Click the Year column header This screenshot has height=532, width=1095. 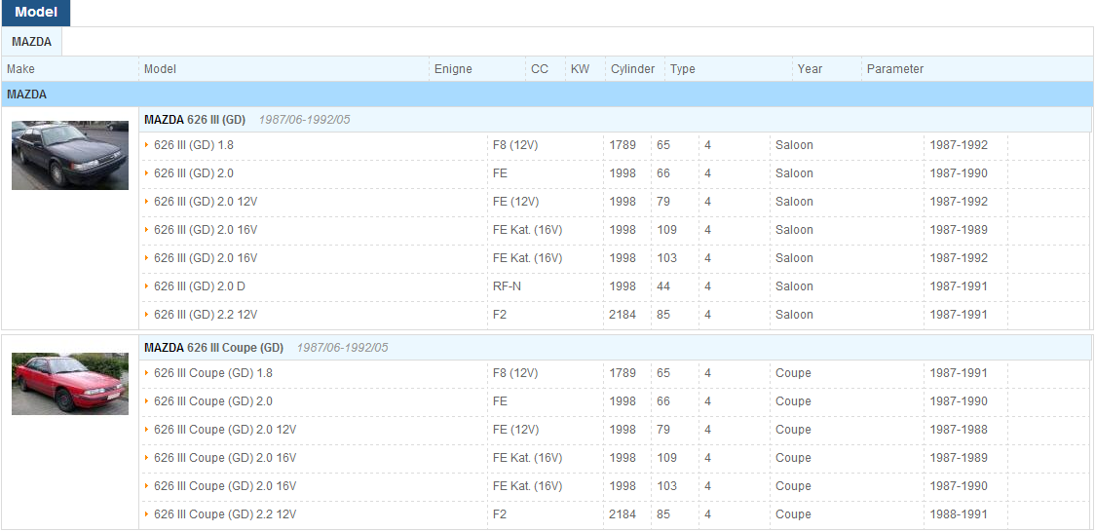[x=811, y=69]
